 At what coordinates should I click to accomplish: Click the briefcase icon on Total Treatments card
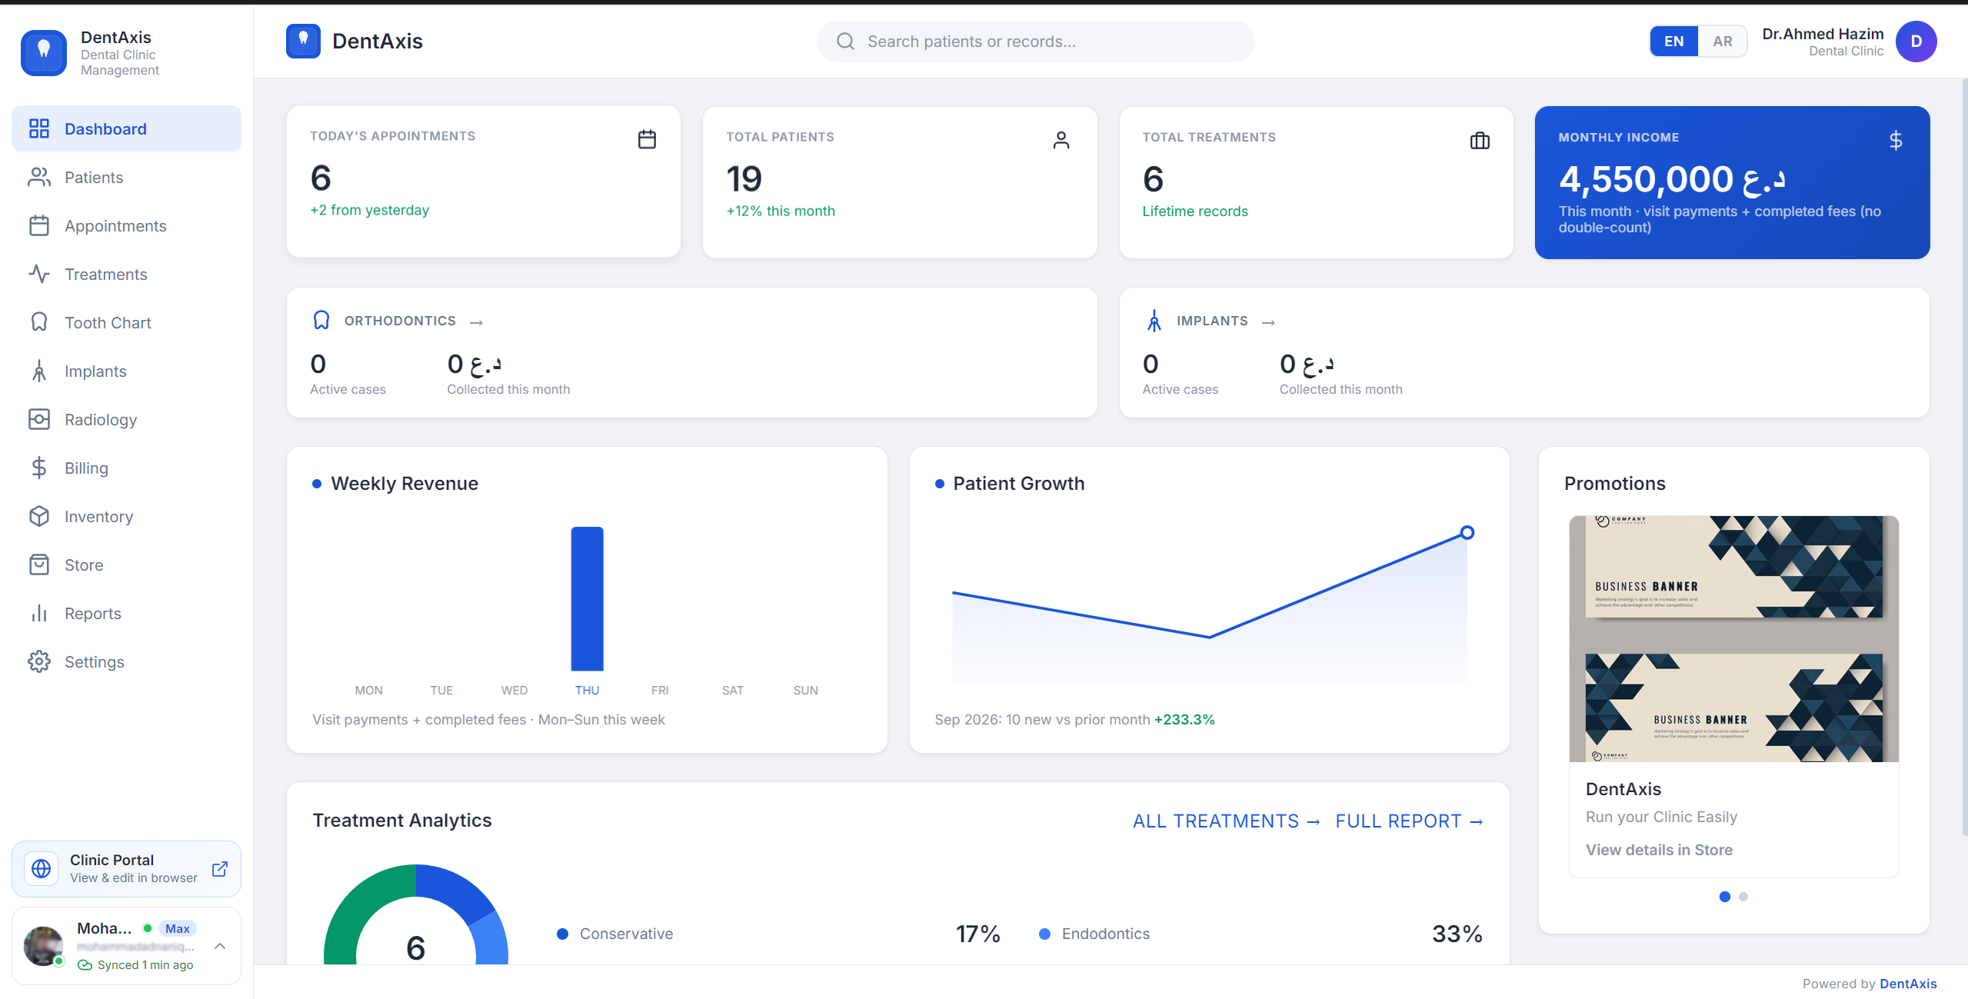[x=1480, y=141]
